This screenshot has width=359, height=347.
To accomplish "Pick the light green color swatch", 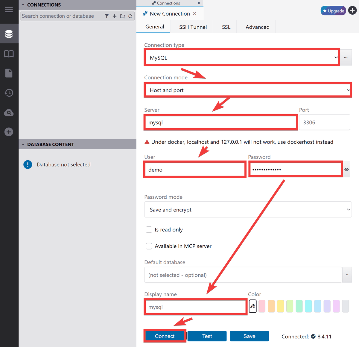I will (x=290, y=306).
